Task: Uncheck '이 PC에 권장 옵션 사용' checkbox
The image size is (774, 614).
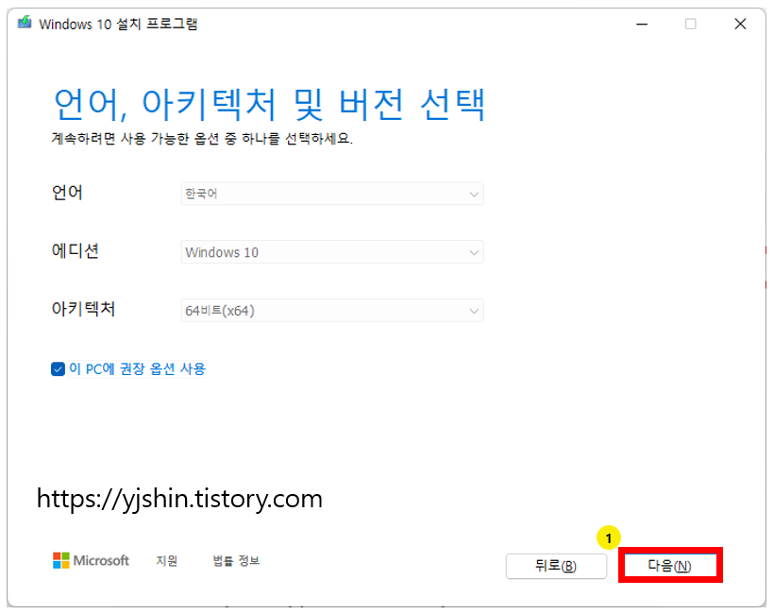Action: click(x=58, y=369)
